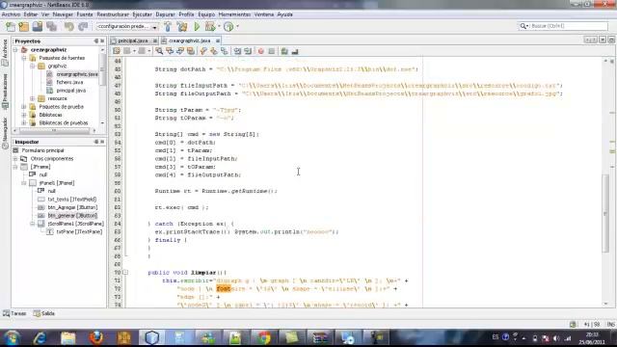Screen dimensions: 617x347
Task: Collapse the creargraphviz project node
Action: point(15,50)
